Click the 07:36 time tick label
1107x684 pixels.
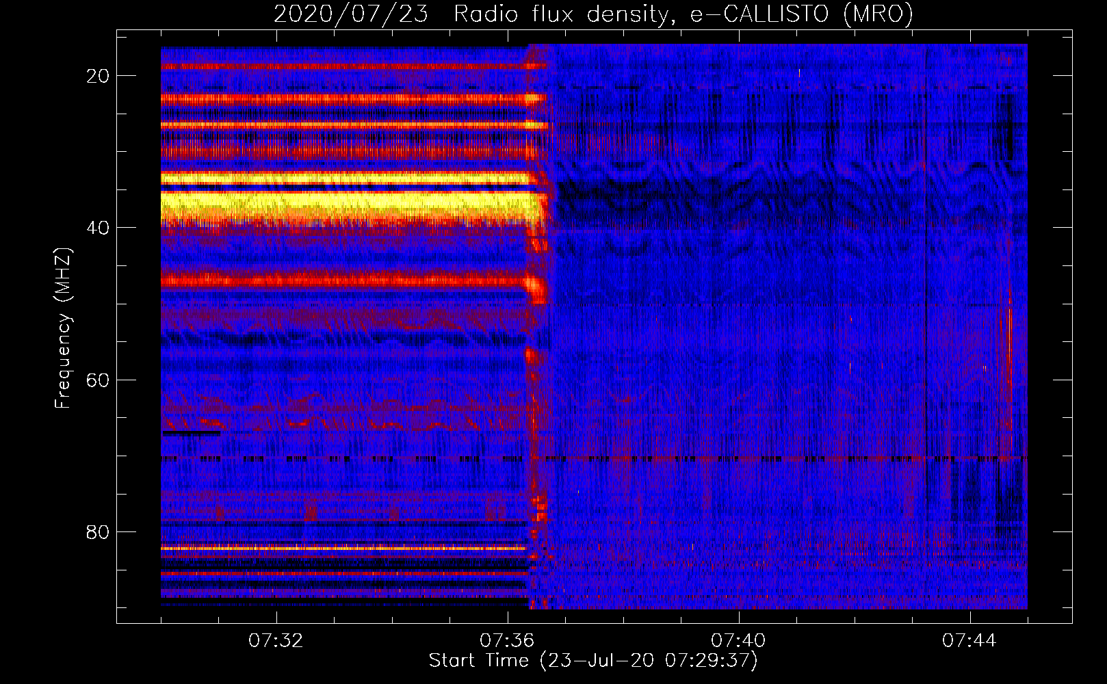(x=507, y=641)
